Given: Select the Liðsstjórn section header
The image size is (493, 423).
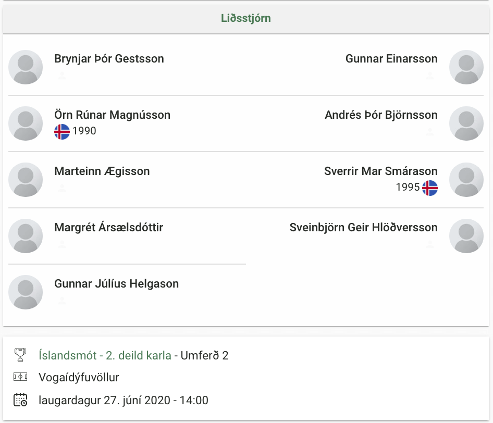Looking at the screenshot, I should (x=246, y=18).
